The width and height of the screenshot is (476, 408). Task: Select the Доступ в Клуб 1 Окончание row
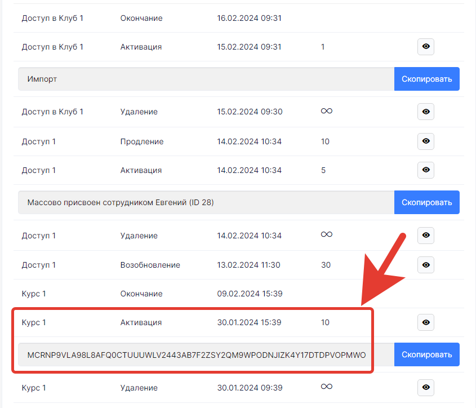[x=52, y=18]
